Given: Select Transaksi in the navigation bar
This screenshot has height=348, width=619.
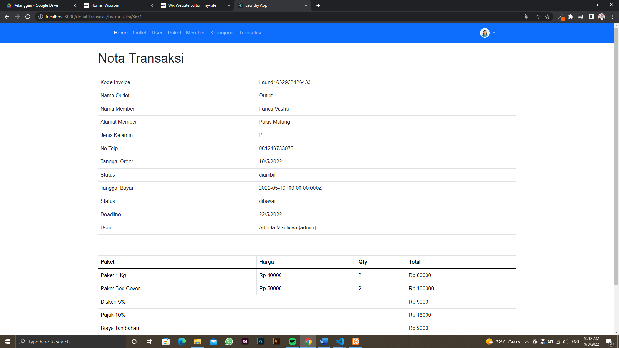Looking at the screenshot, I should (250, 33).
